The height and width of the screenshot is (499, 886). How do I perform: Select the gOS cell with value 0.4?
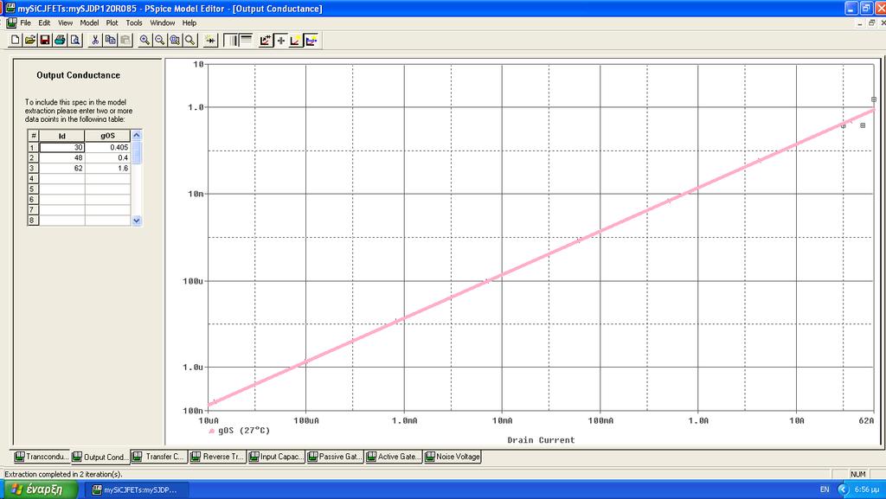[107, 157]
